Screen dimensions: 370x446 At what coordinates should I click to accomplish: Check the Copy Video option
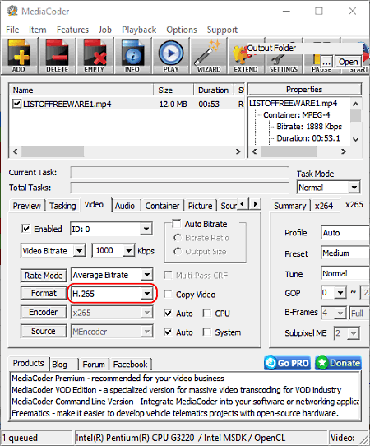[168, 294]
